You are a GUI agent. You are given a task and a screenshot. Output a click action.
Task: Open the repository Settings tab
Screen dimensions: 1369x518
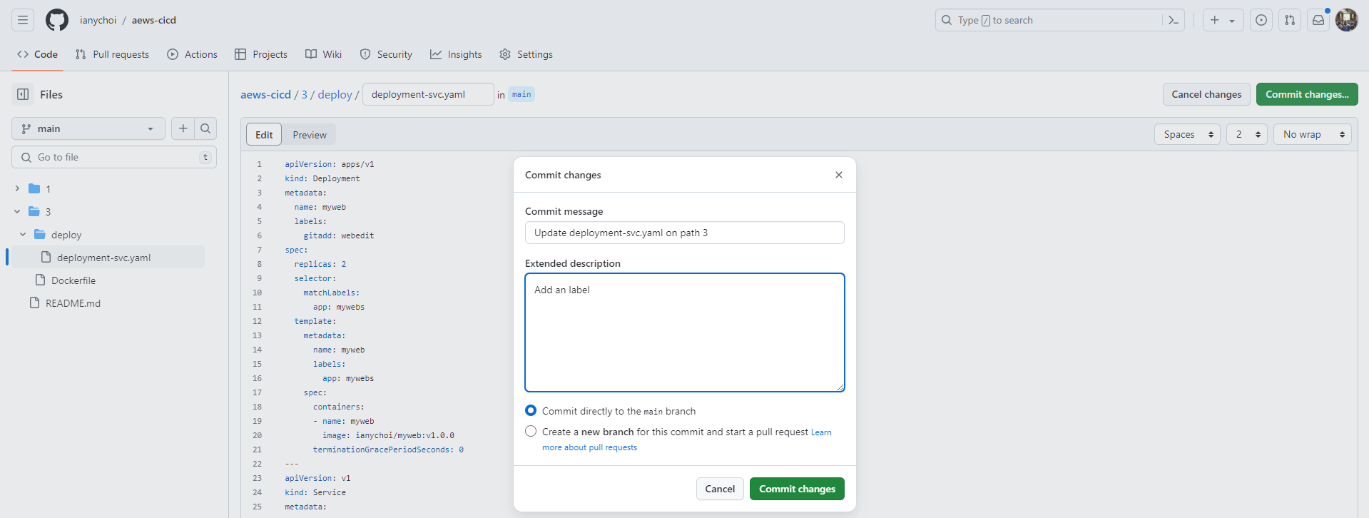[x=526, y=54]
